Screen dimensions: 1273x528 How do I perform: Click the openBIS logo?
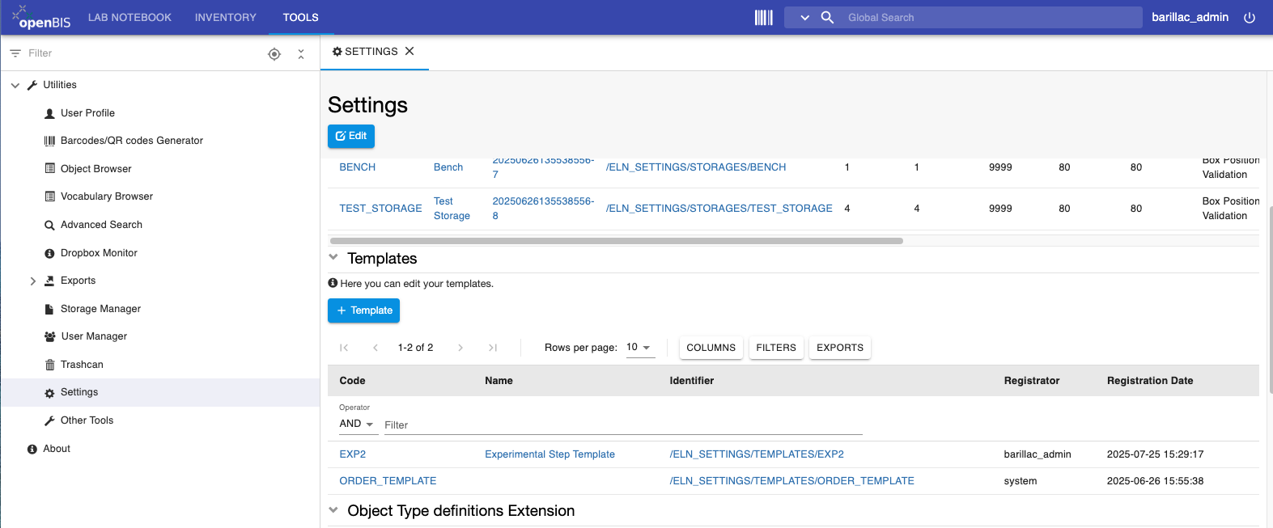point(41,17)
